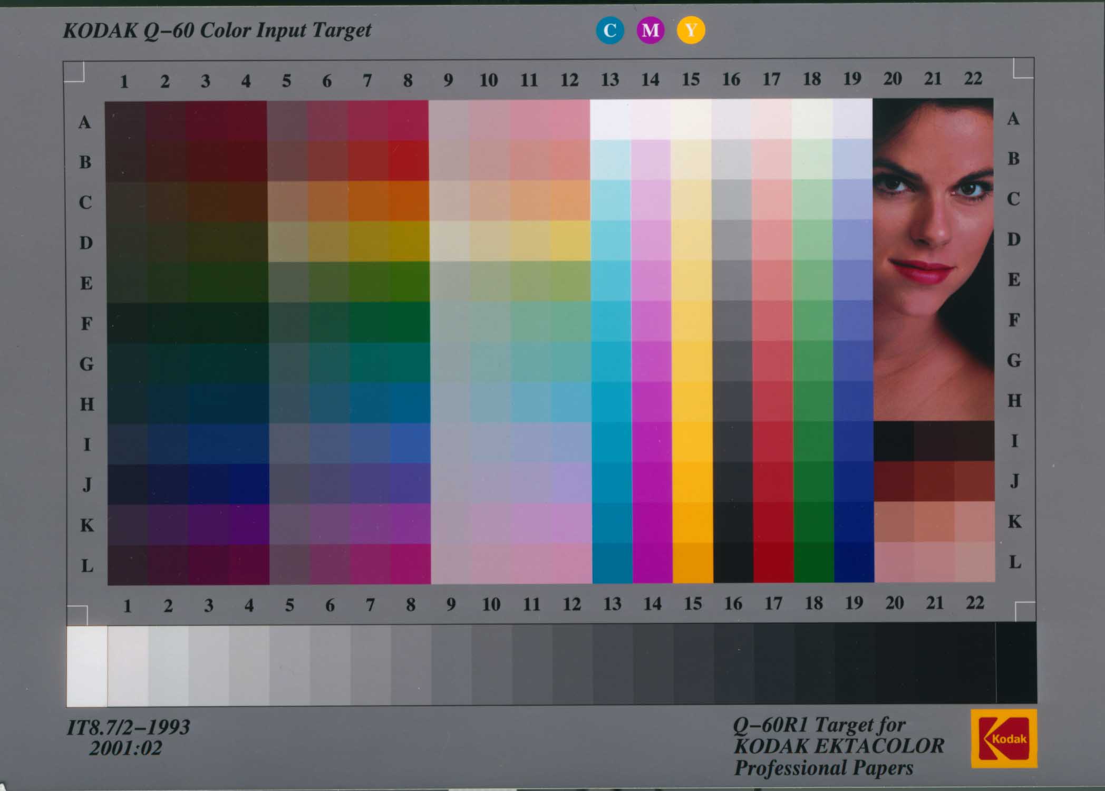1105x791 pixels.
Task: Pick the color patch at grid cell F8
Action: pos(410,322)
